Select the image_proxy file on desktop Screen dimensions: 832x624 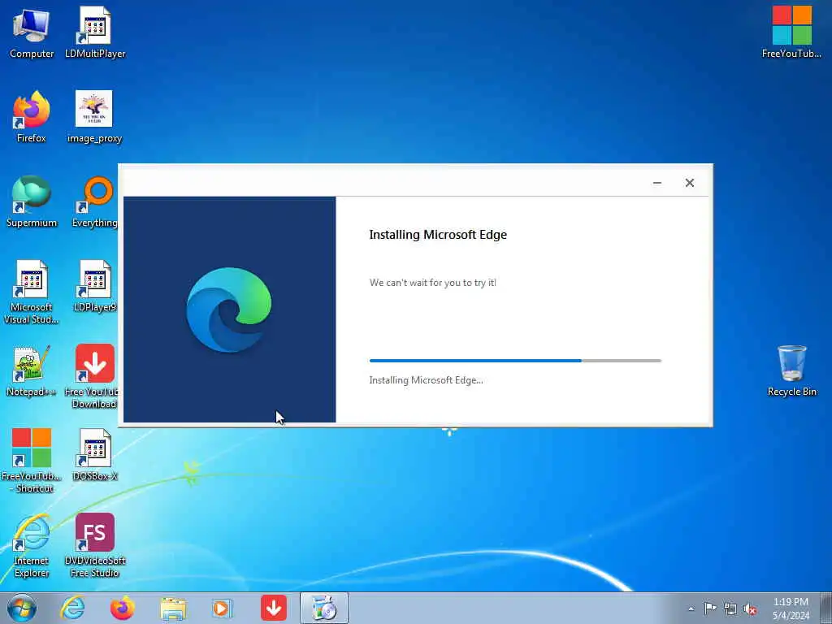tap(94, 117)
